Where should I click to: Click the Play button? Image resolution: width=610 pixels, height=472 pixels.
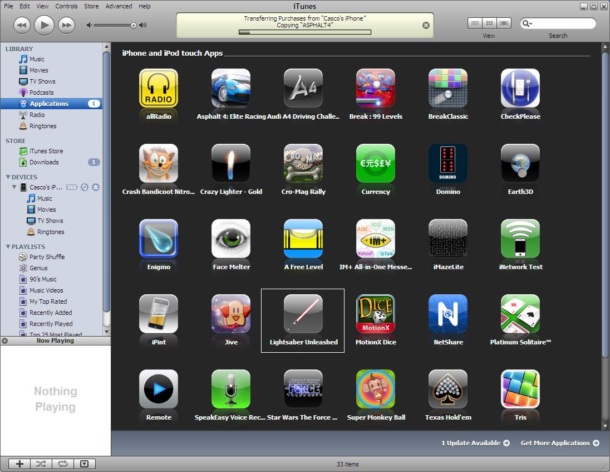click(44, 25)
